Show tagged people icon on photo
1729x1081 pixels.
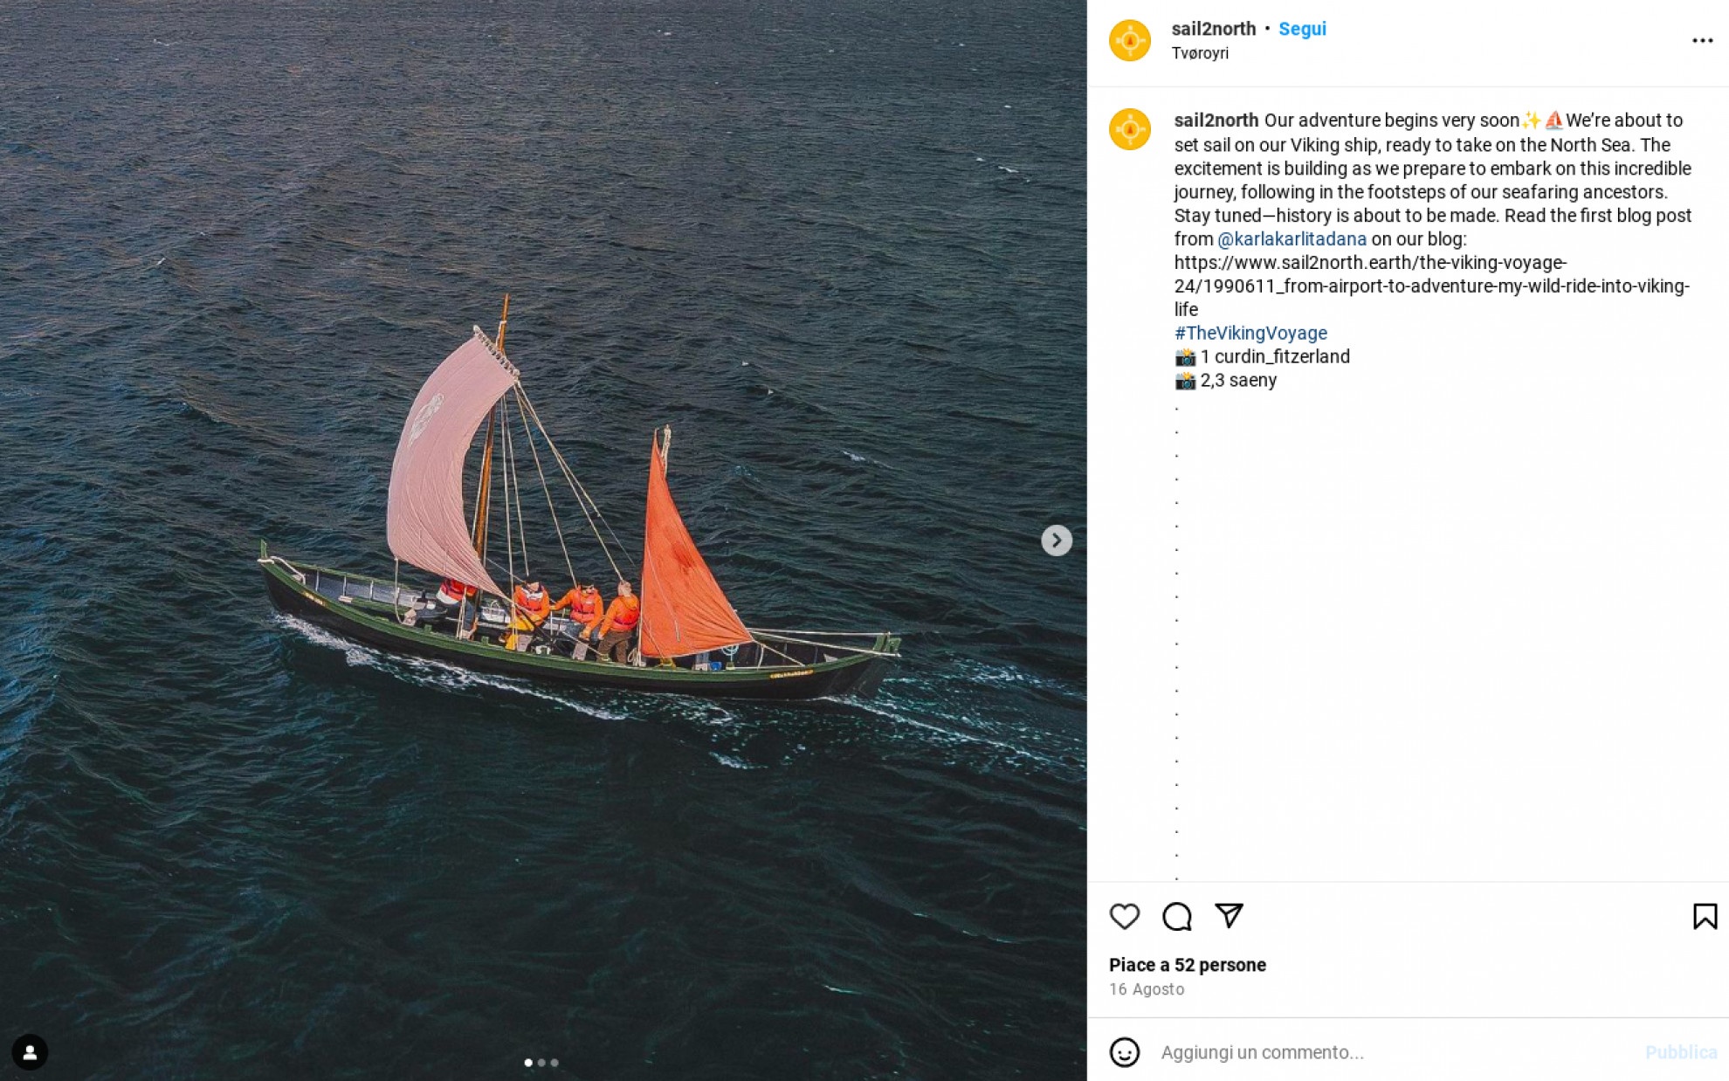pos(30,1052)
